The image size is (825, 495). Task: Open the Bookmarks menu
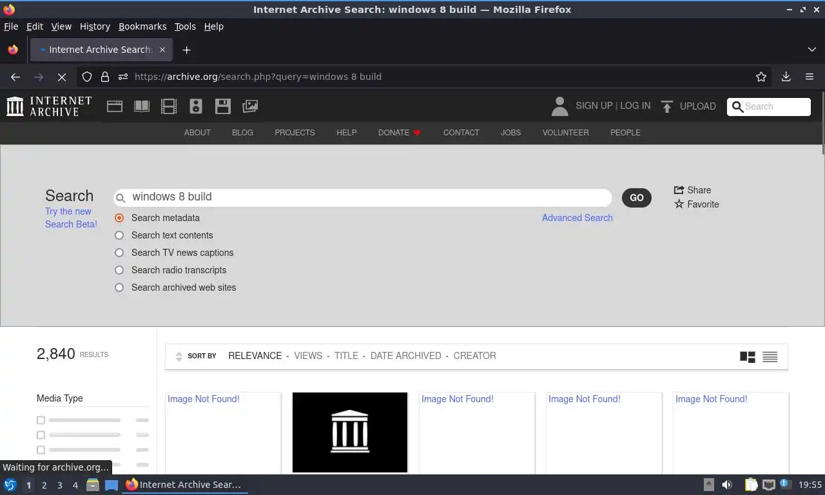point(142,26)
